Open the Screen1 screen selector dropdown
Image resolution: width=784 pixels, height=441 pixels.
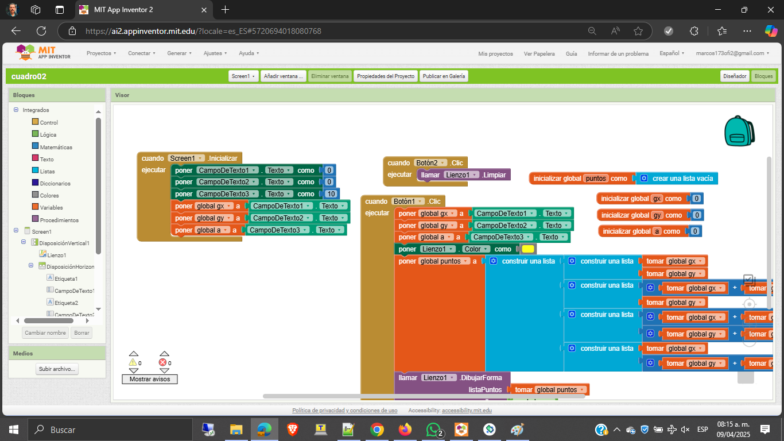pyautogui.click(x=244, y=76)
